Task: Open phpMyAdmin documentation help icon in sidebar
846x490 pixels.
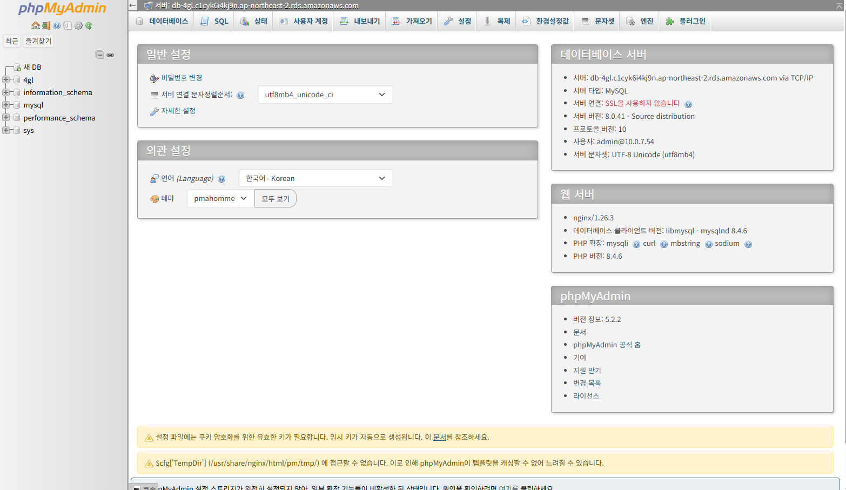Action: point(57,25)
